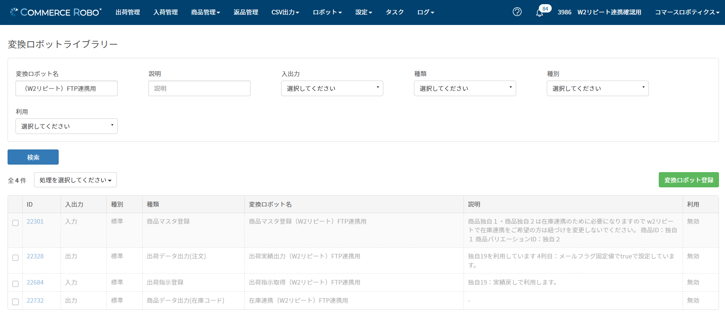The image size is (725, 322).
Task: Tick the checkbox for ID 22301
Action: tap(16, 223)
